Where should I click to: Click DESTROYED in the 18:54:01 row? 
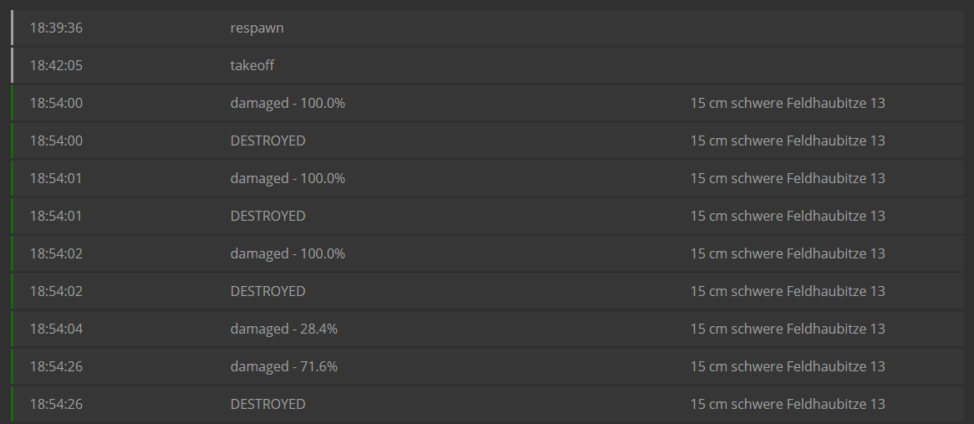[x=268, y=216]
